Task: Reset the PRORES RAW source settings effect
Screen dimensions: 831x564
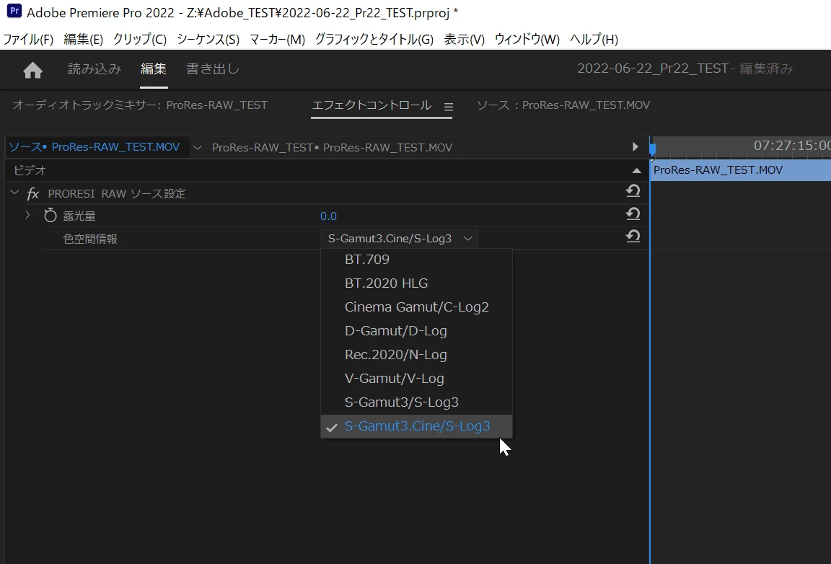Action: coord(633,191)
